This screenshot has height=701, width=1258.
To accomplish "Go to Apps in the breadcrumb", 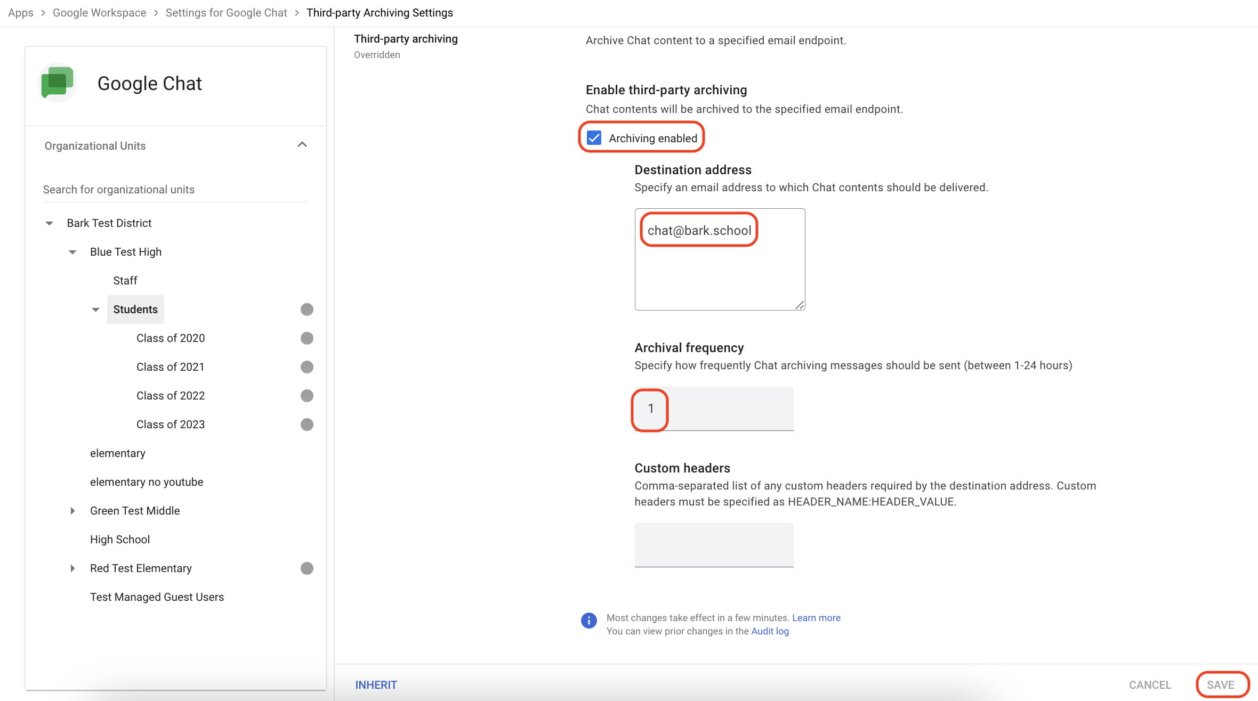I will [x=21, y=13].
